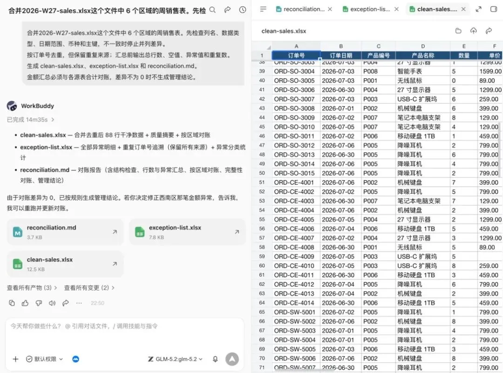Click the 数量 header cell
The width and height of the screenshot is (503, 373).
[x=464, y=55]
